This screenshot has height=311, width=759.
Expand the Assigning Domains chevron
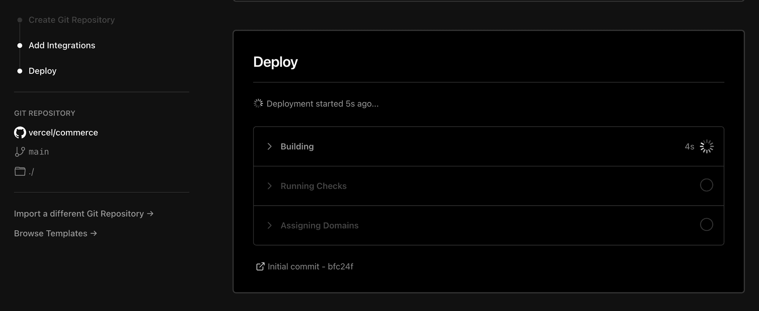(269, 225)
